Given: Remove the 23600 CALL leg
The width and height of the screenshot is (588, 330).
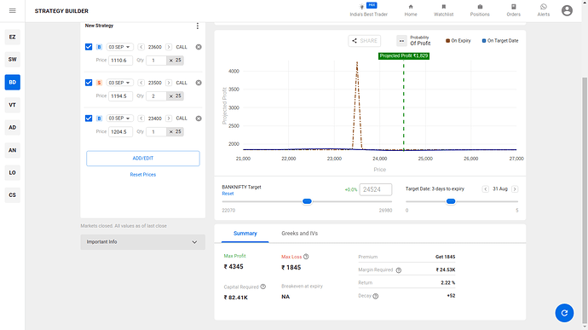Looking at the screenshot, I should 199,47.
